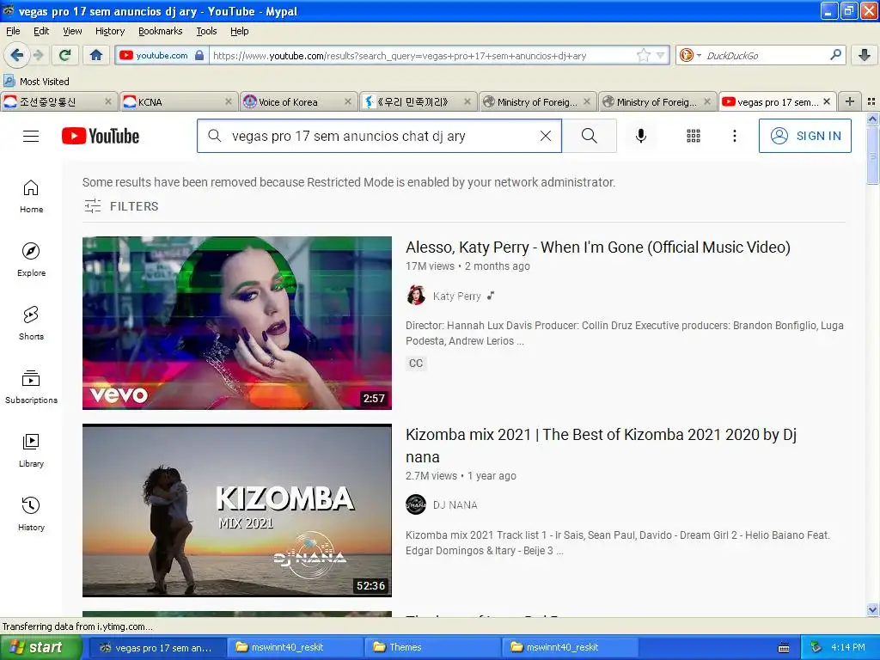Switch to the vegas pro 17 taskbar window
The width and height of the screenshot is (880, 660).
click(x=159, y=647)
